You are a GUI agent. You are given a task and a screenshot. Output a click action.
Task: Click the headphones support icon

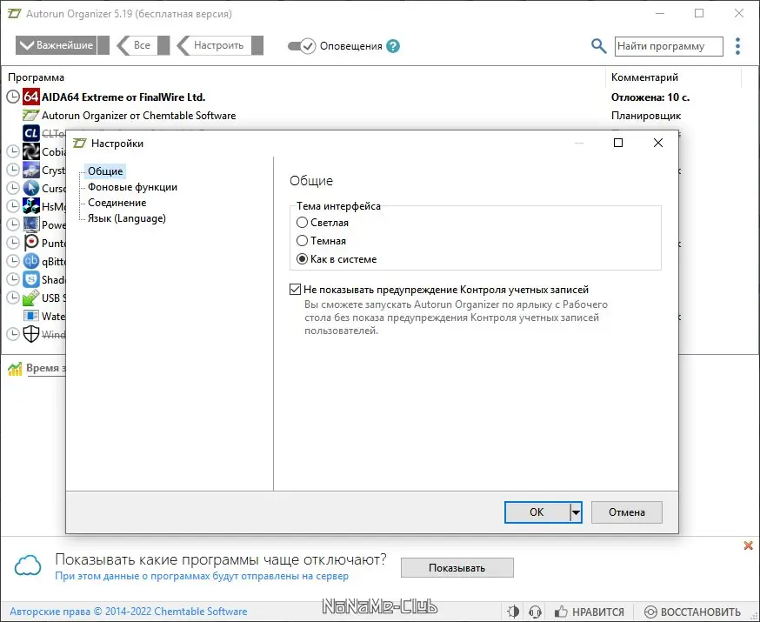(535, 612)
